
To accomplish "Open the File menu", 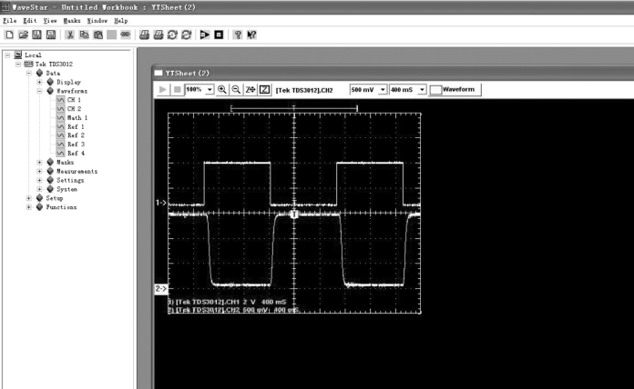I will 10,21.
